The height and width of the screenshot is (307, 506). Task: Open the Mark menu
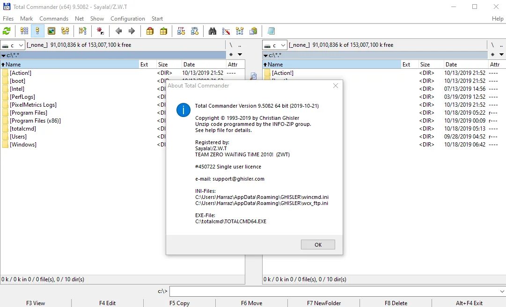27,19
